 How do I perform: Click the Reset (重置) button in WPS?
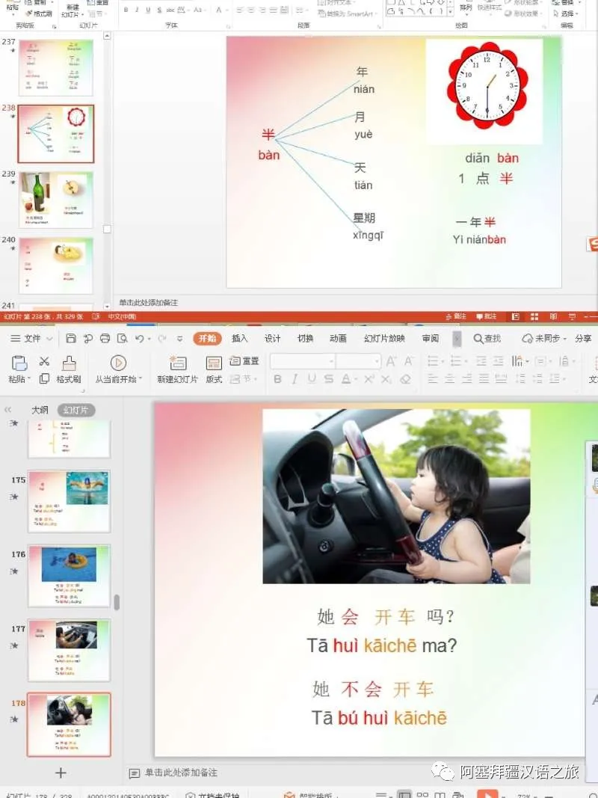244,360
